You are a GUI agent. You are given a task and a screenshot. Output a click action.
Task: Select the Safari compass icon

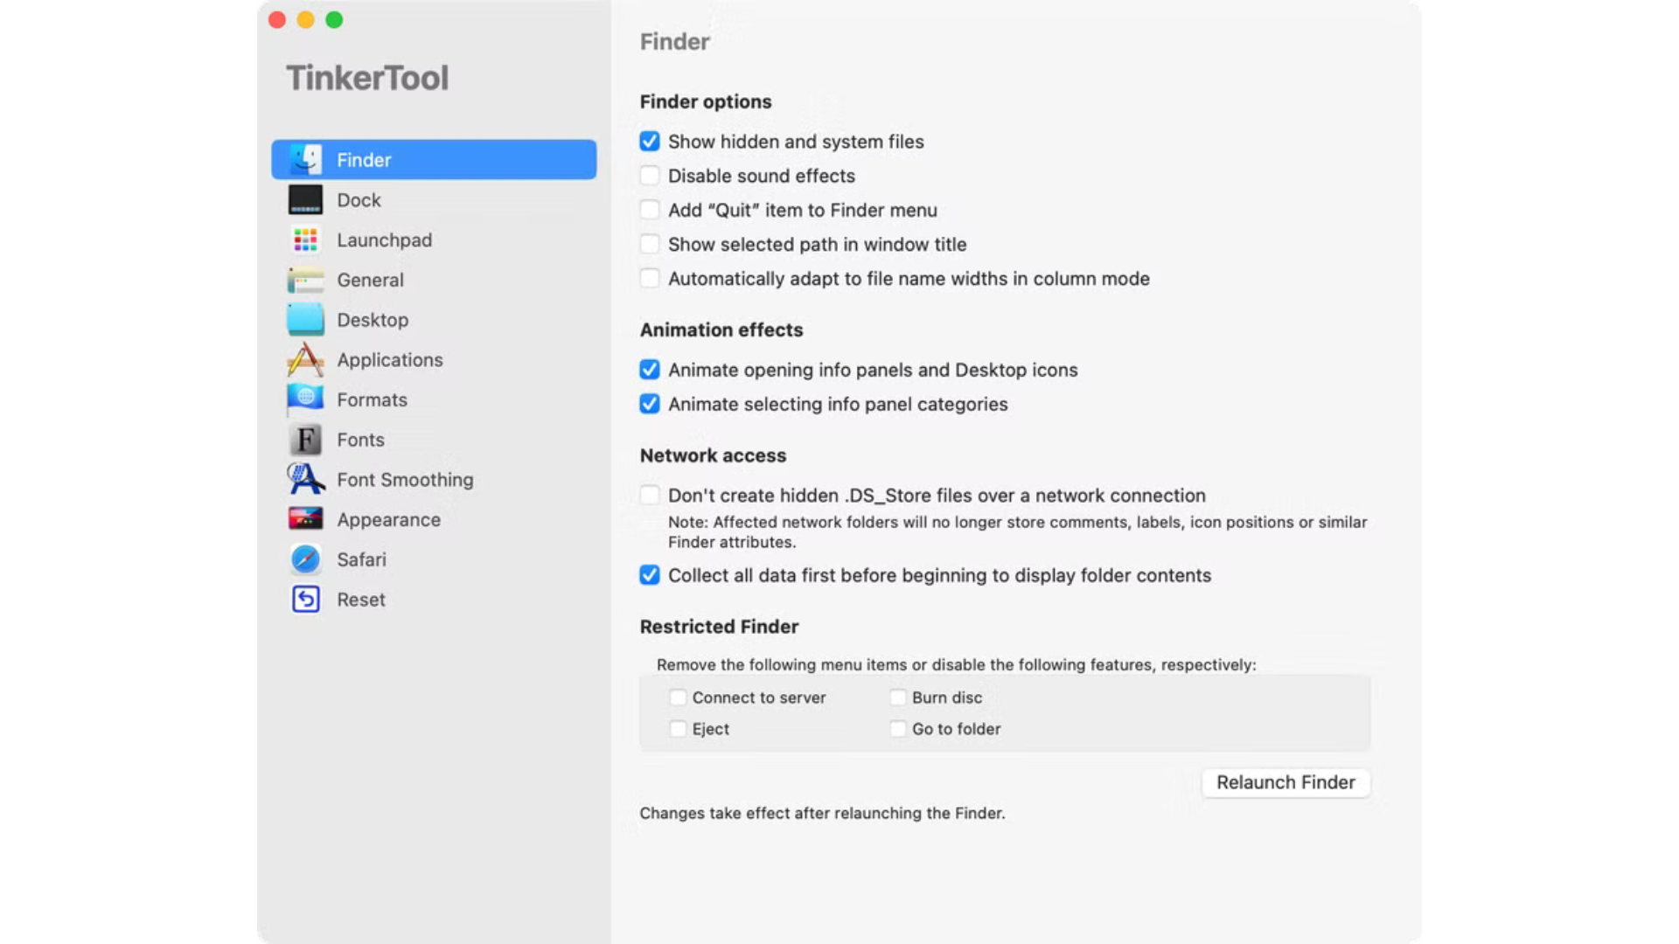(305, 559)
